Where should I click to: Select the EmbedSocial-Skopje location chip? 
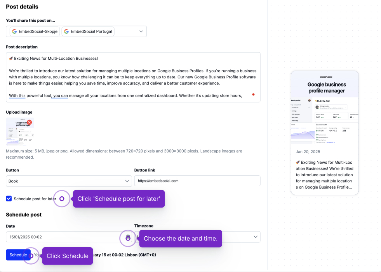(35, 31)
